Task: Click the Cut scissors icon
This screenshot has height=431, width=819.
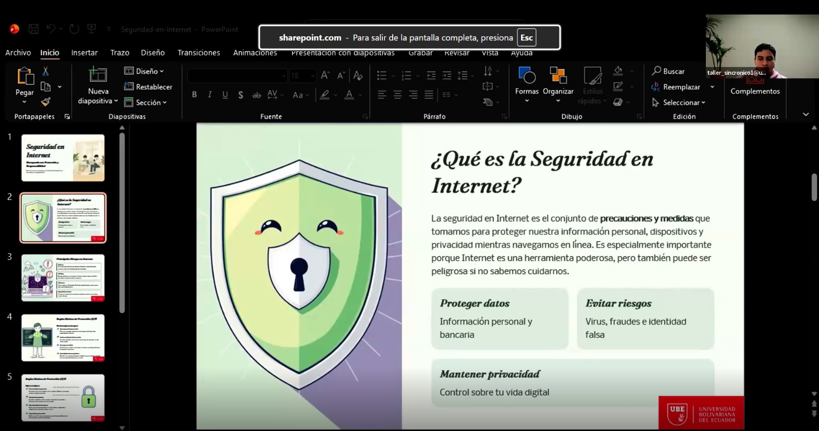Action: 46,71
